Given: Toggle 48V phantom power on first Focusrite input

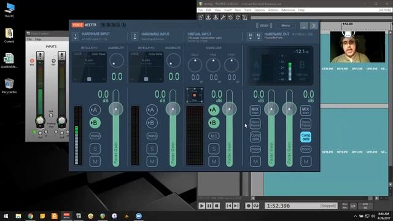Looking at the screenshot, I should coord(32,61).
